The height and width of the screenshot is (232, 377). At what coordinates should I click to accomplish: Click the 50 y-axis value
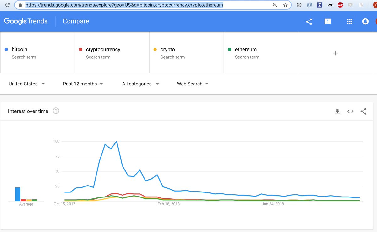tap(57, 171)
